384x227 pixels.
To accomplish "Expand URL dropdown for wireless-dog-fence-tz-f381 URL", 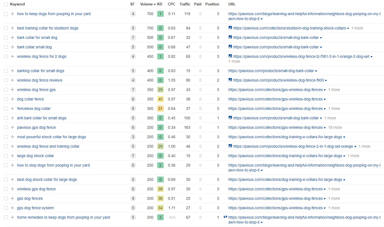I will coord(372,57).
